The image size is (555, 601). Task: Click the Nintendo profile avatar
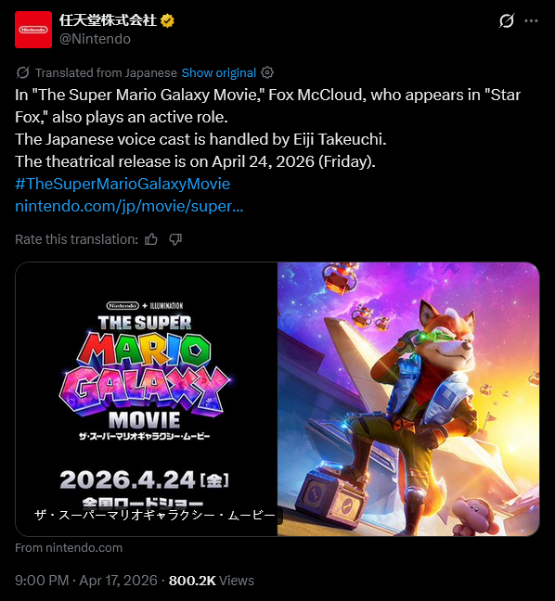point(33,30)
